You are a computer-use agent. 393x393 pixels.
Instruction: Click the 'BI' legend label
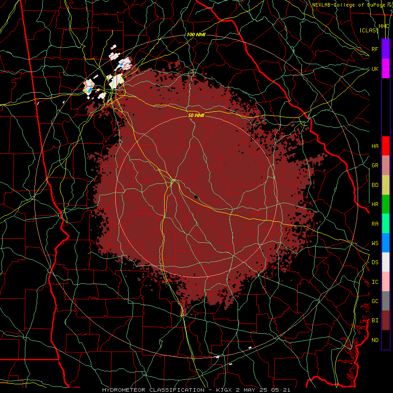(x=375, y=321)
